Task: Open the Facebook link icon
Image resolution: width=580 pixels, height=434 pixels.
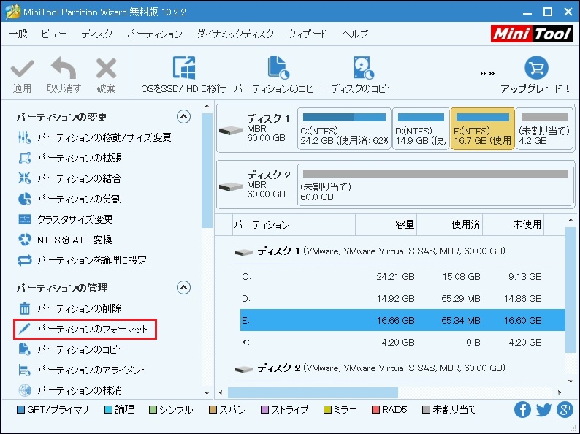Action: tap(522, 410)
